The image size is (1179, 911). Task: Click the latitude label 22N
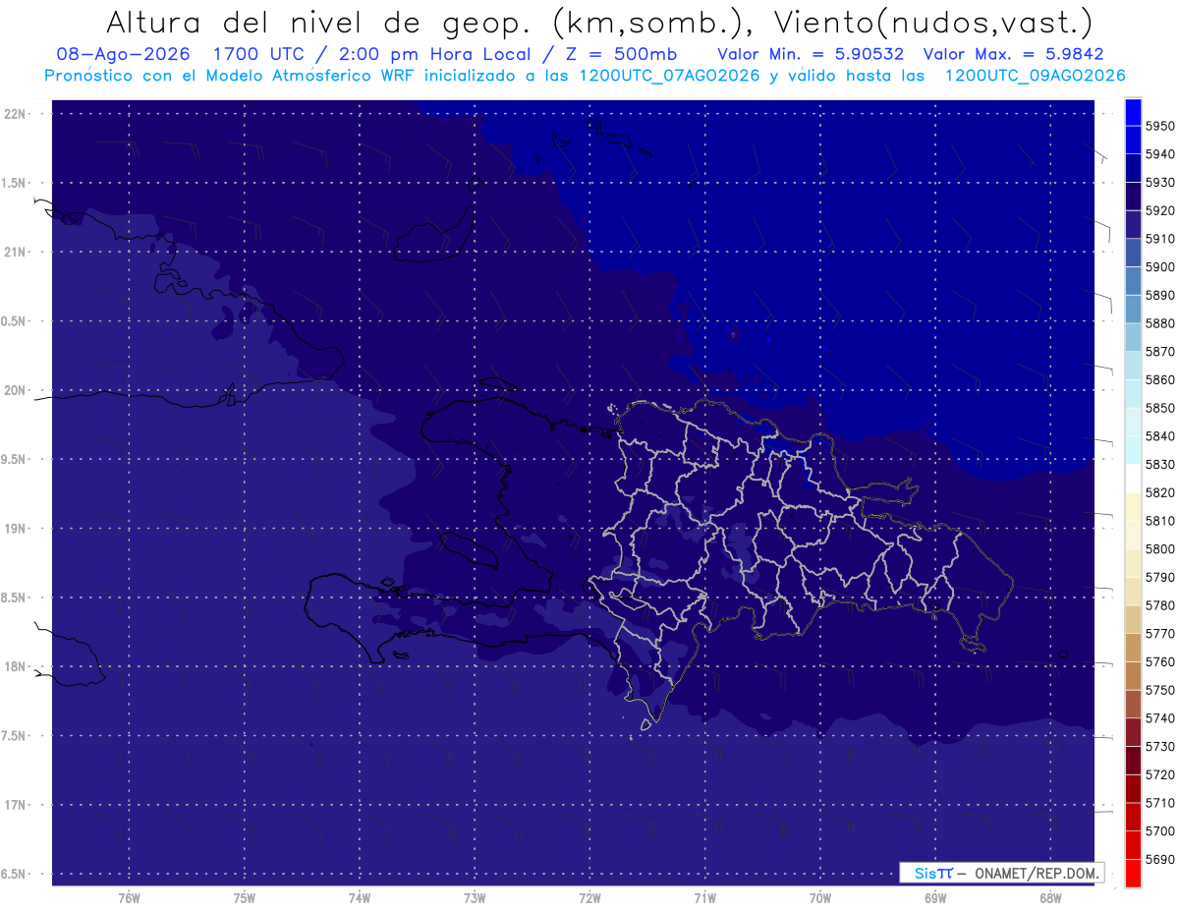tap(14, 114)
